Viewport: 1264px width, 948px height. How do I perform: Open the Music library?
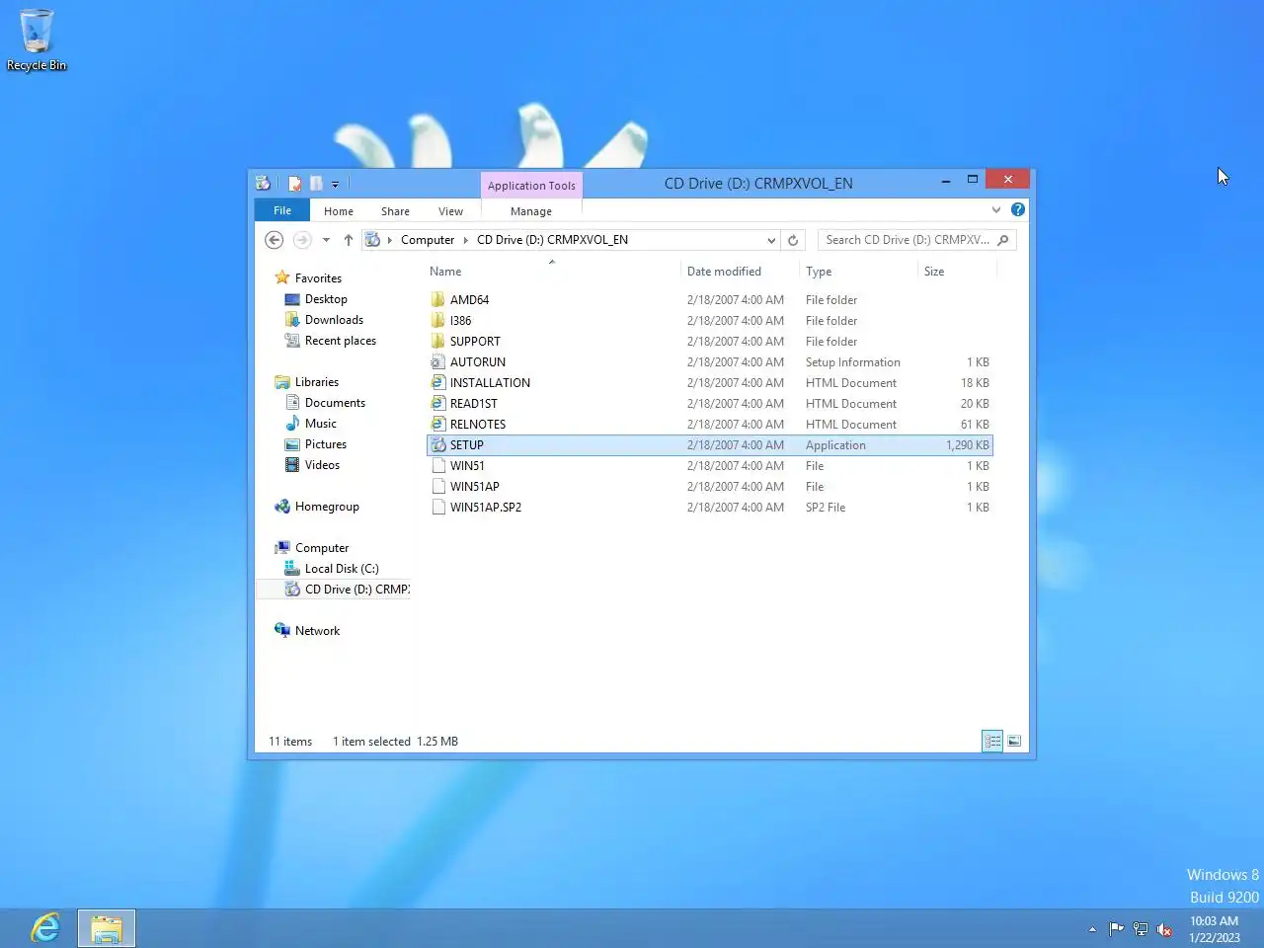(x=321, y=424)
